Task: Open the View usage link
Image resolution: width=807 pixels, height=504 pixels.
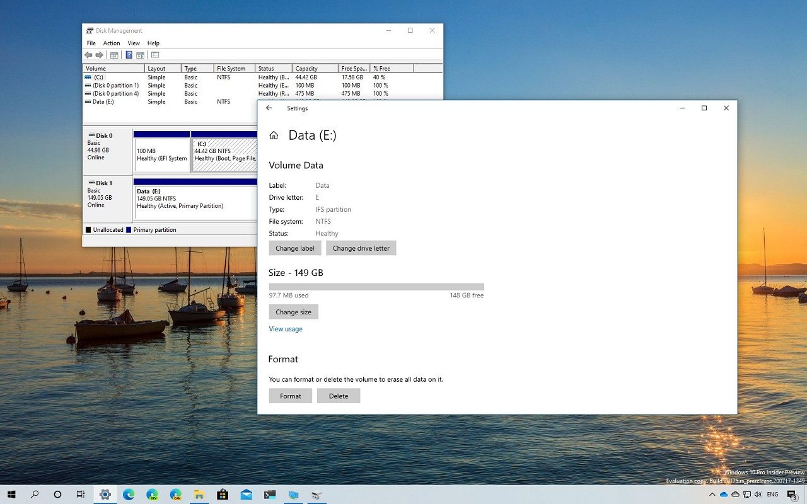Action: 286,329
